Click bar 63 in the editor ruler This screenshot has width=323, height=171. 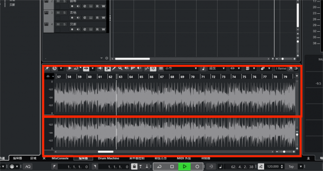click(121, 77)
